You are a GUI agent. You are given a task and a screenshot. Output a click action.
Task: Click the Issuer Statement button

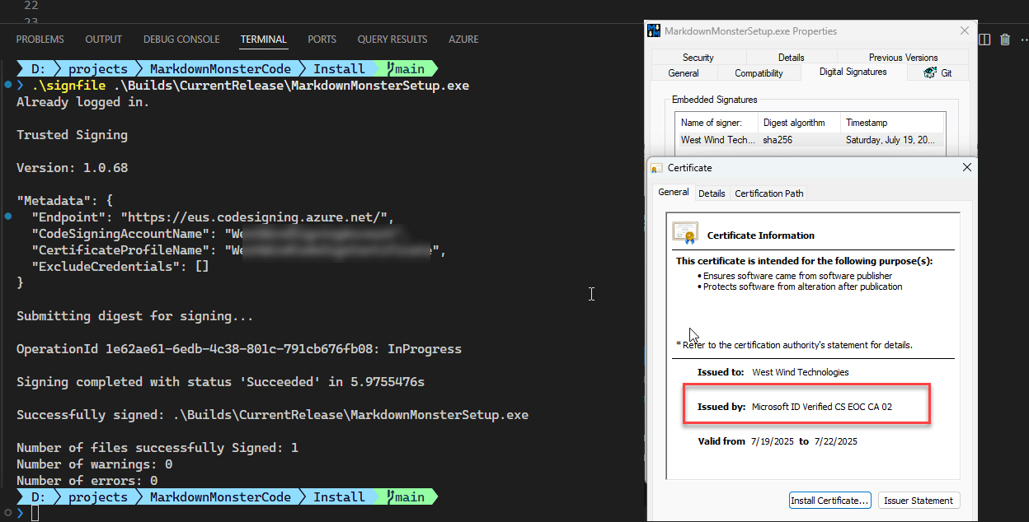click(x=919, y=501)
